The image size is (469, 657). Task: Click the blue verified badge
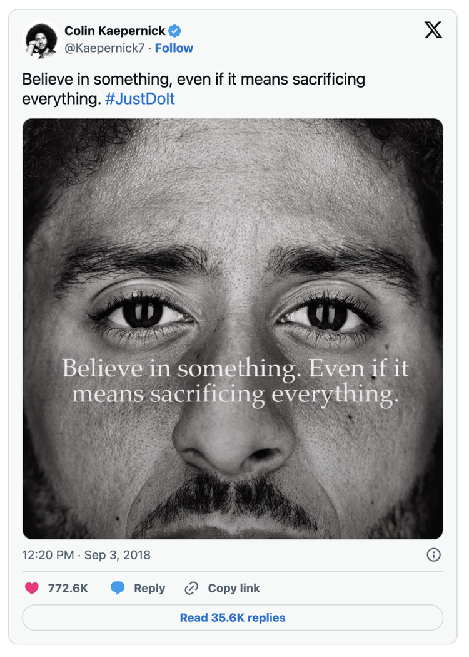tap(175, 31)
